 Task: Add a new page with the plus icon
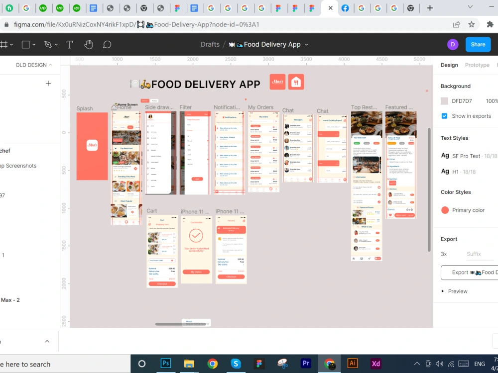click(48, 83)
